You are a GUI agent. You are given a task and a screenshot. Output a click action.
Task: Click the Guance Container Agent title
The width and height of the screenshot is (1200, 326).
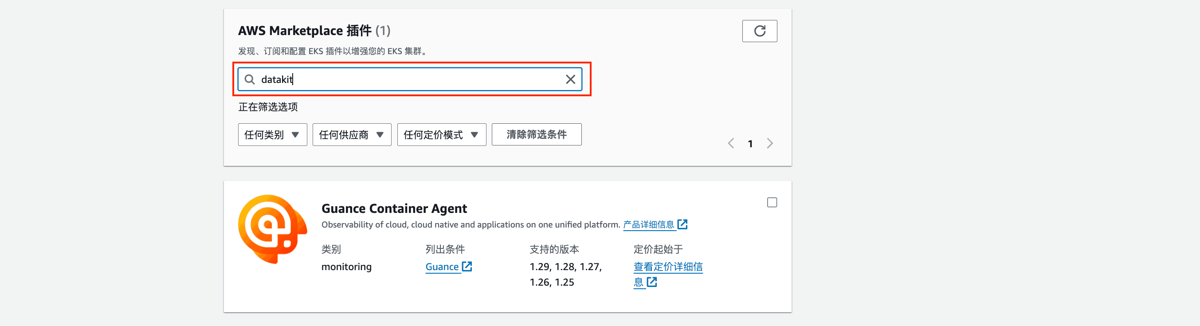(394, 208)
